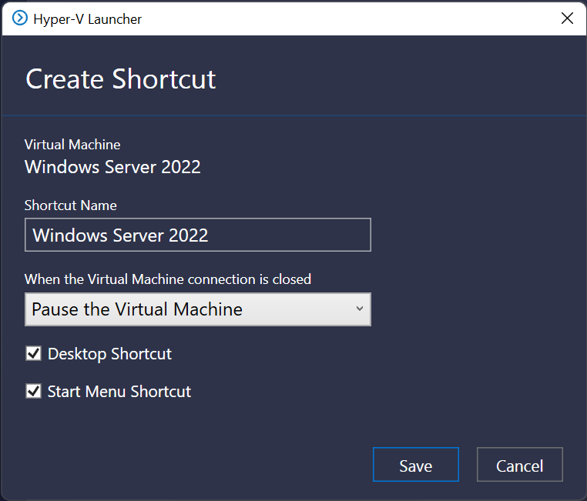Viewport: 587px width, 501px height.
Task: Cancel shortcut creation
Action: click(520, 464)
